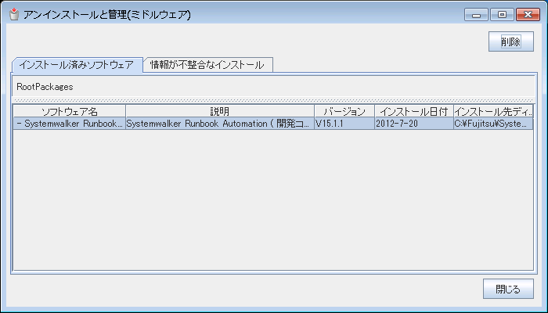The width and height of the screenshot is (548, 313).
Task: Click the RootPackages label
Action: [x=45, y=87]
